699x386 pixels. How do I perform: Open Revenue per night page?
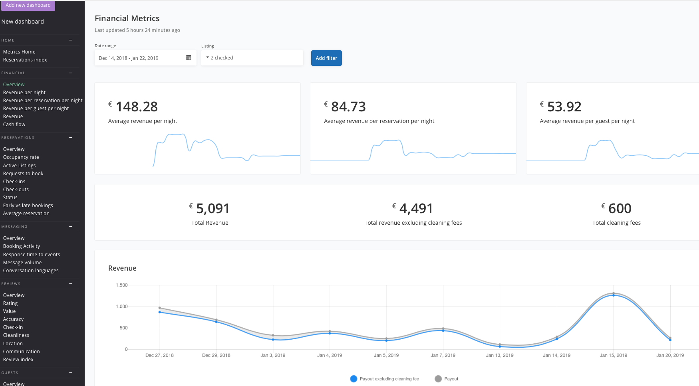[x=24, y=93]
